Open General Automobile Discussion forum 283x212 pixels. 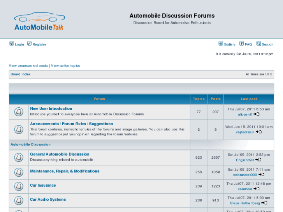point(60,154)
